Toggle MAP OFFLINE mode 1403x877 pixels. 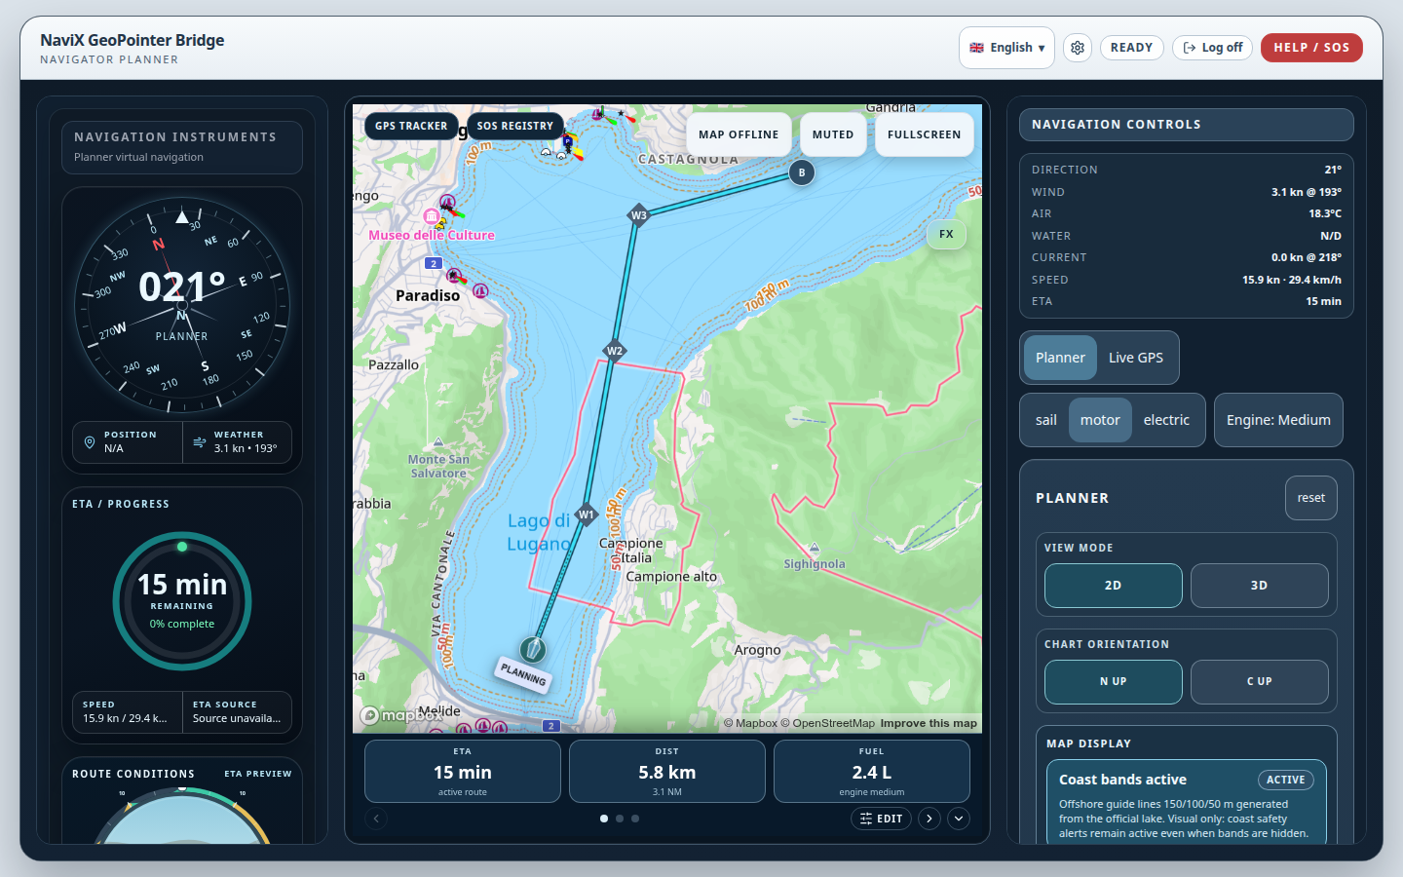pyautogui.click(x=739, y=134)
